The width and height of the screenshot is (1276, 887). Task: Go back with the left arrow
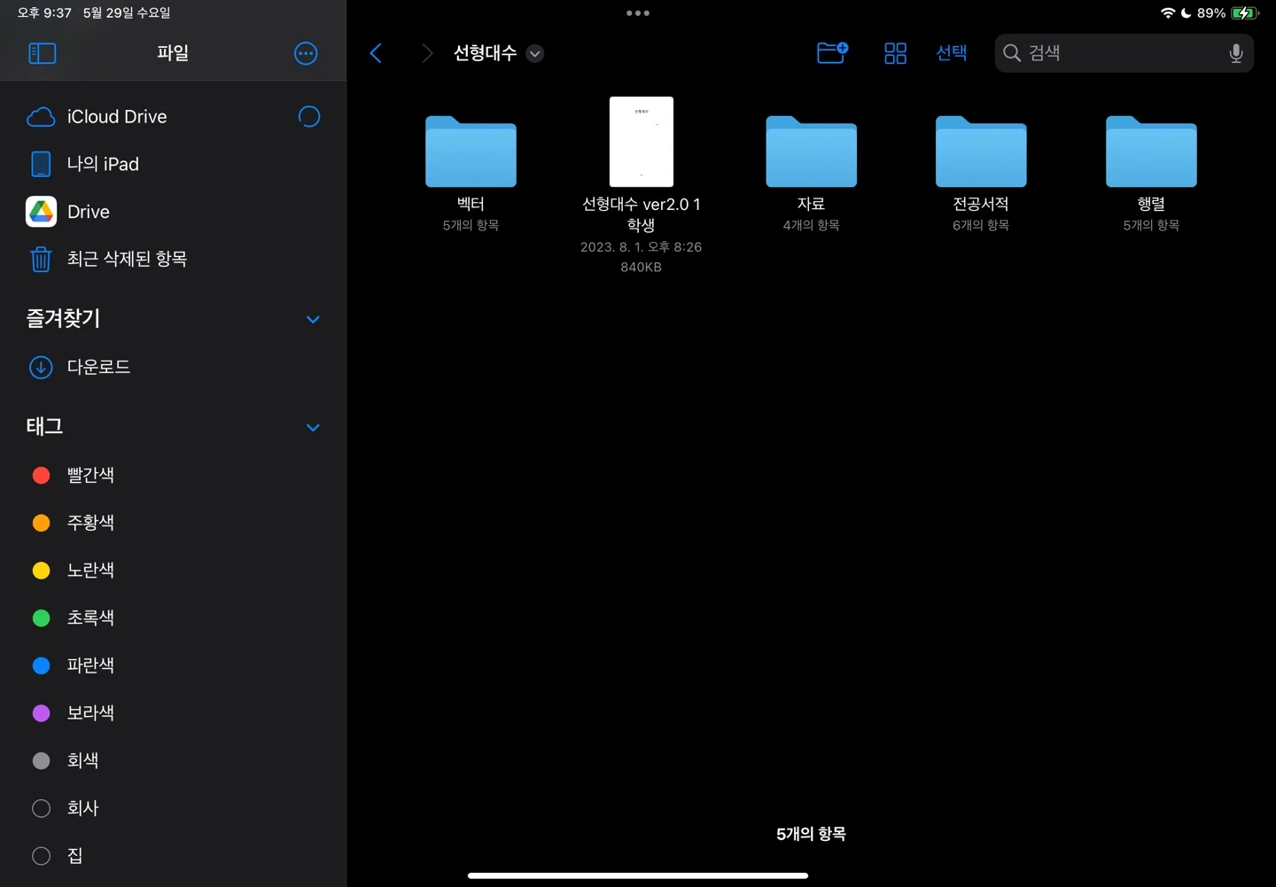click(x=376, y=53)
